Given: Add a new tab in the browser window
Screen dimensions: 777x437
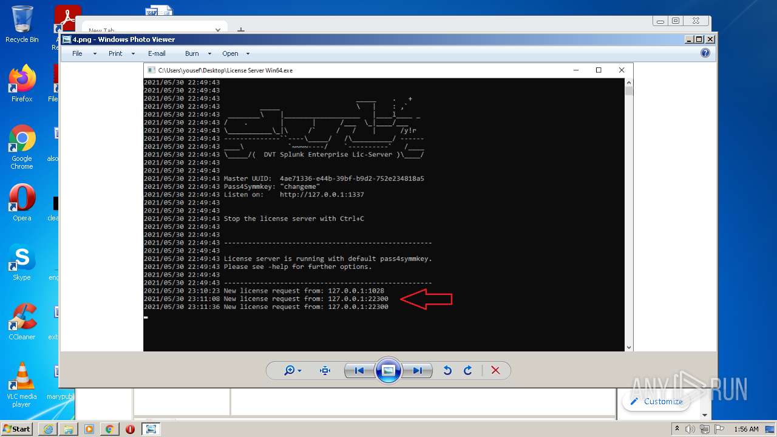Looking at the screenshot, I should (240, 30).
